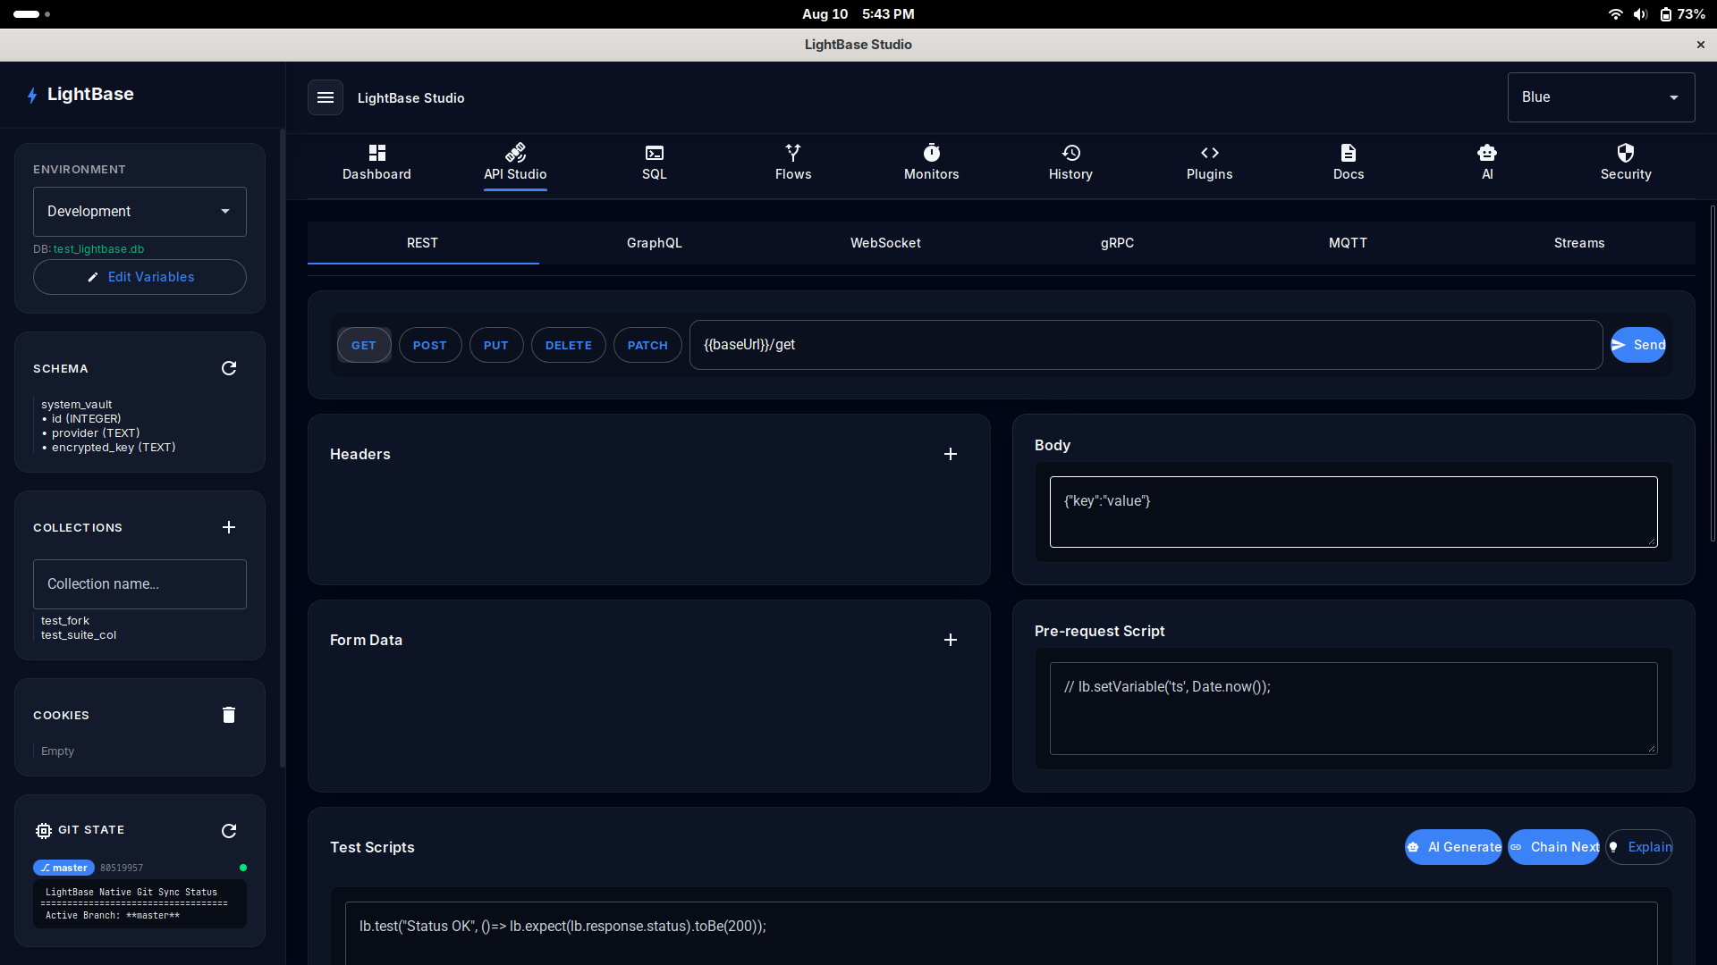Open the Dashboard section
Image resolution: width=1717 pixels, height=965 pixels.
(376, 163)
